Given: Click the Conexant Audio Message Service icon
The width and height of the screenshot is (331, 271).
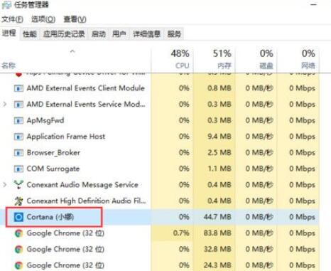Looking at the screenshot, I should click(18, 185).
